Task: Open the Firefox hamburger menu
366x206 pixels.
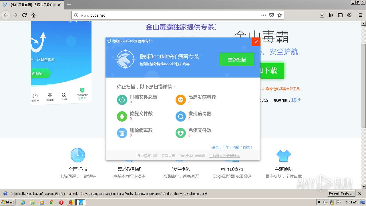Action: (x=361, y=15)
